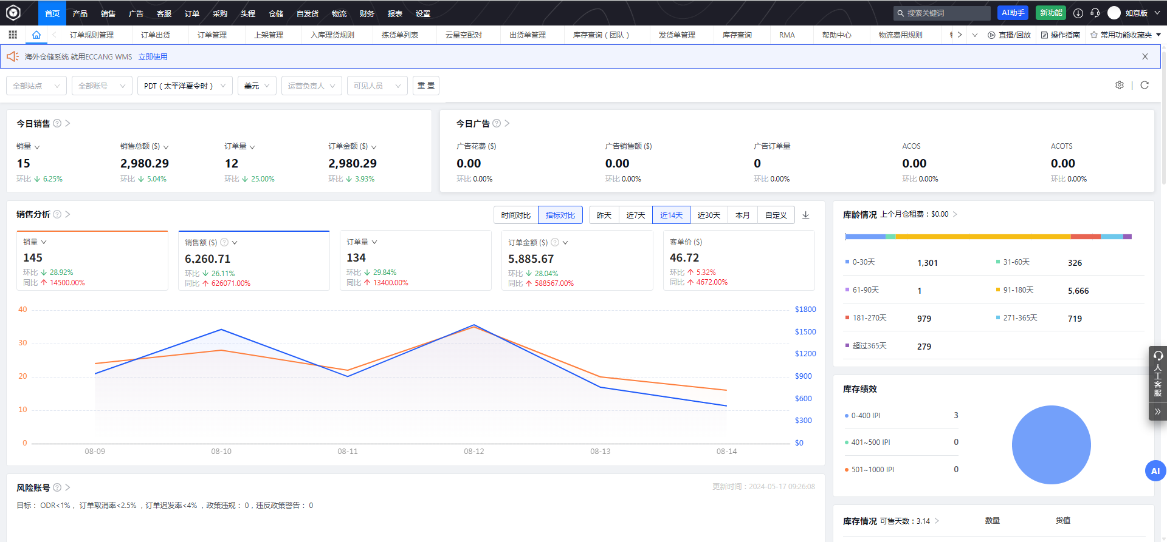Click 立即使用 link

(x=153, y=56)
